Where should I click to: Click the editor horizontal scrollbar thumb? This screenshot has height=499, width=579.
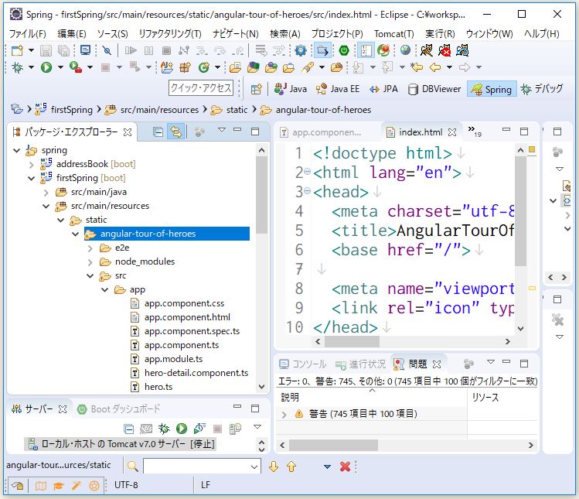pos(352,342)
